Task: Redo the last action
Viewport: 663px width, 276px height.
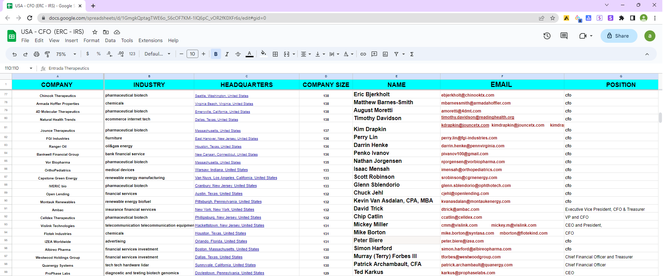Action: (25, 54)
